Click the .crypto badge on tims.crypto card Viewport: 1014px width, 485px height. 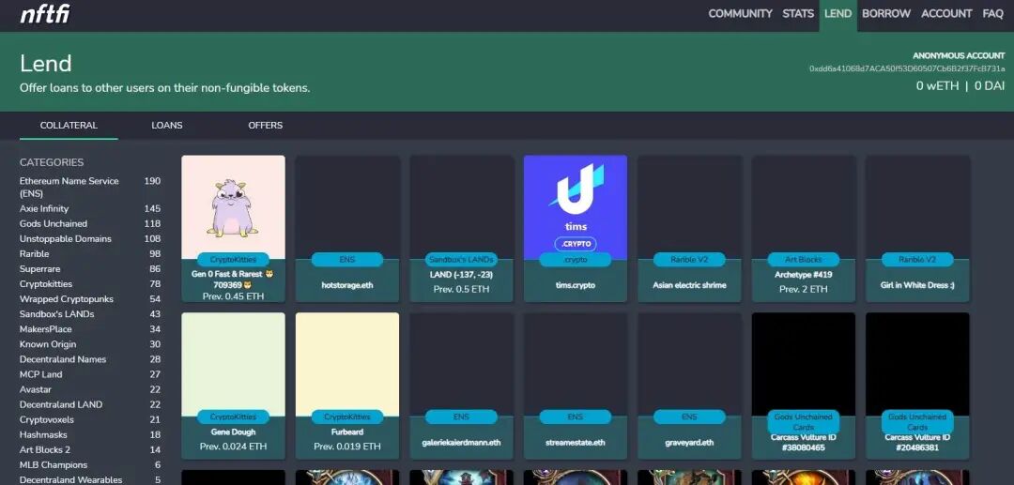coord(576,260)
